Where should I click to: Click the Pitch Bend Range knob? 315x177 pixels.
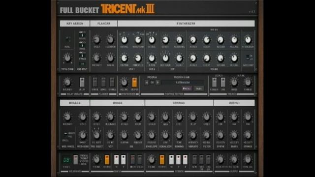(x=83, y=135)
